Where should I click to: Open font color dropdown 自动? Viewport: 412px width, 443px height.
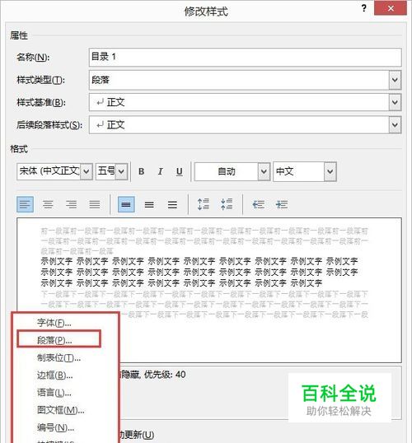click(264, 171)
